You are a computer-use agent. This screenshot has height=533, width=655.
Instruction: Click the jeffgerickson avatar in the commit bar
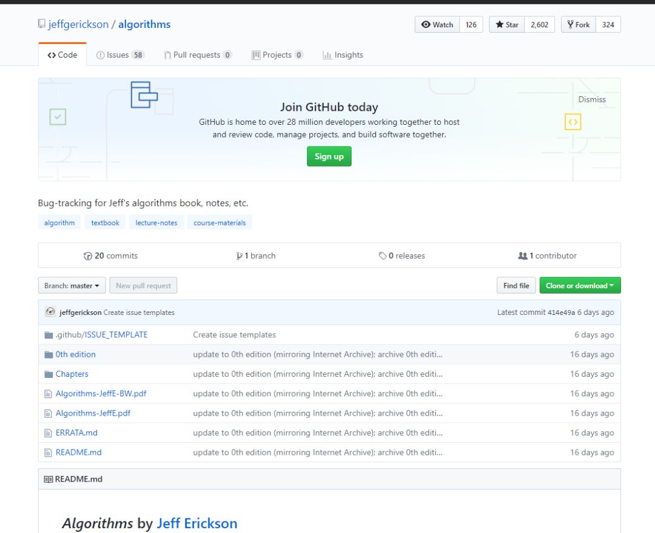coord(50,312)
